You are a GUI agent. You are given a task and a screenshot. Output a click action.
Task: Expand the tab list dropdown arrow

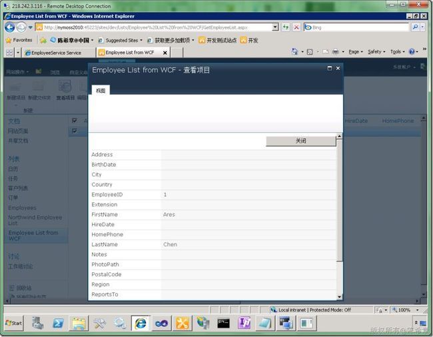pyautogui.click(x=18, y=52)
